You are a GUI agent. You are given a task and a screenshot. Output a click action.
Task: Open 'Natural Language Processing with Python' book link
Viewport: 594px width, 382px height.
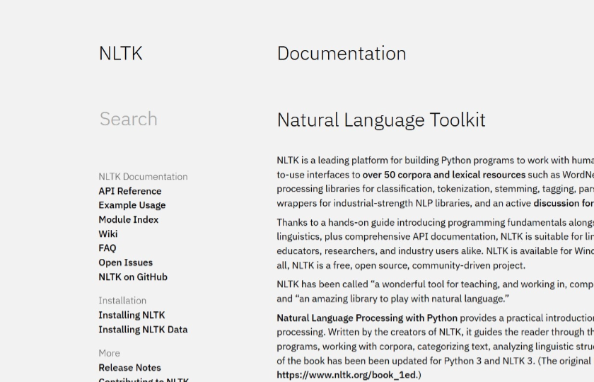pyautogui.click(x=367, y=318)
